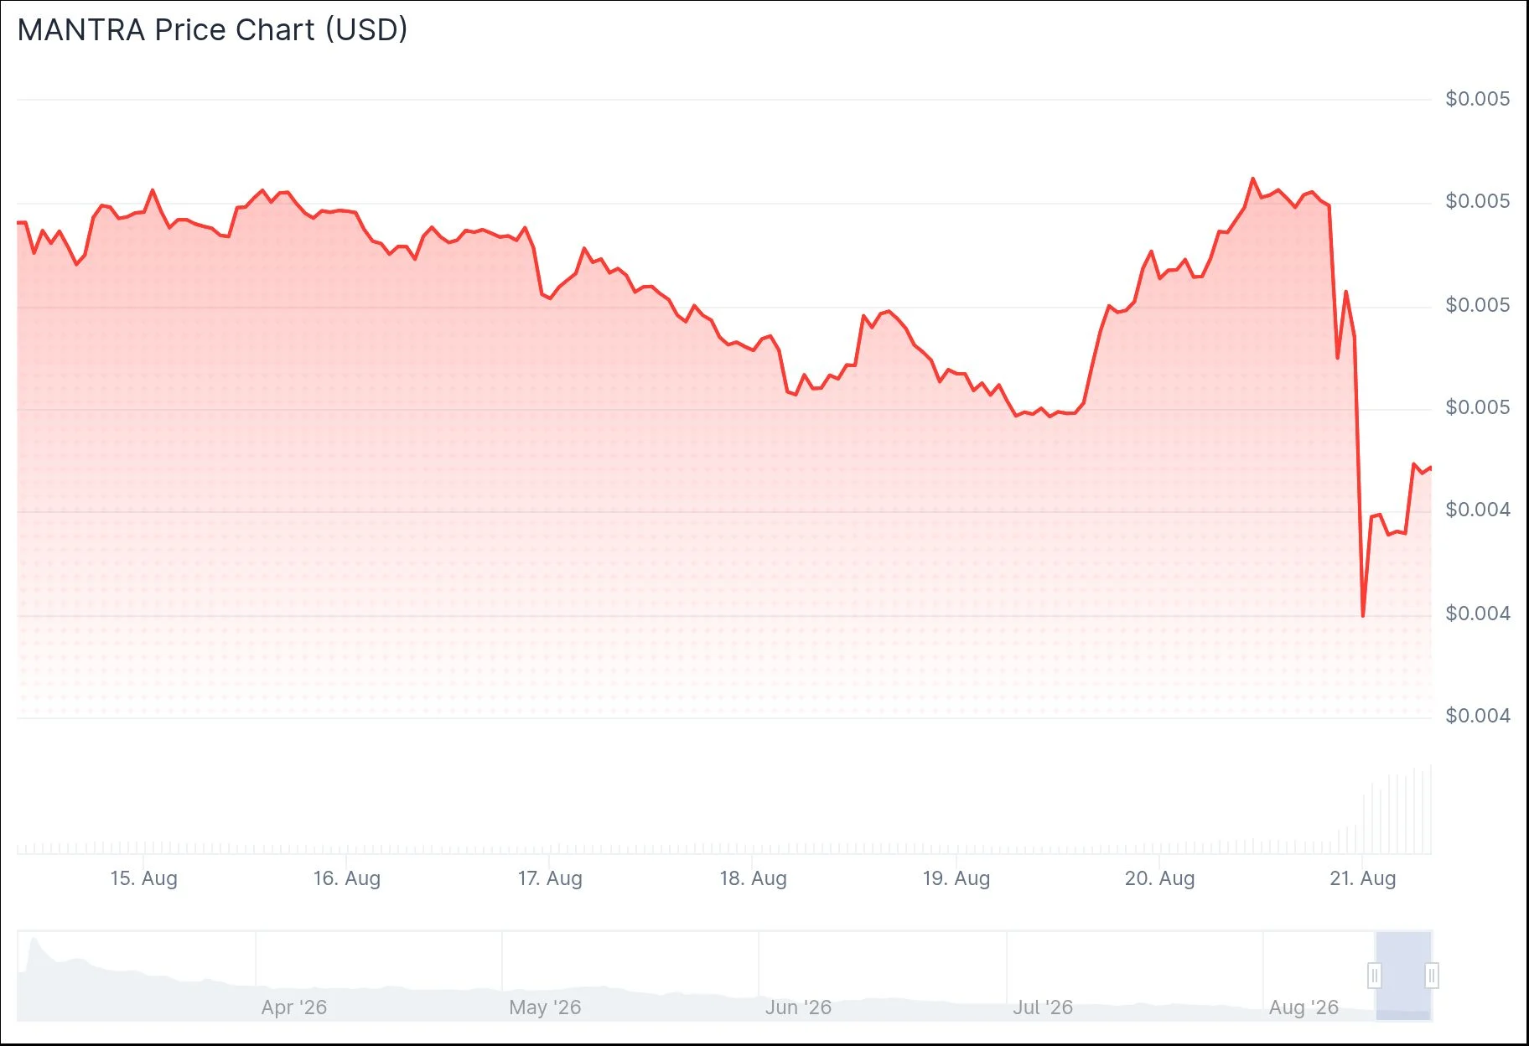Jump navigator to Aug '26

tap(1304, 1007)
